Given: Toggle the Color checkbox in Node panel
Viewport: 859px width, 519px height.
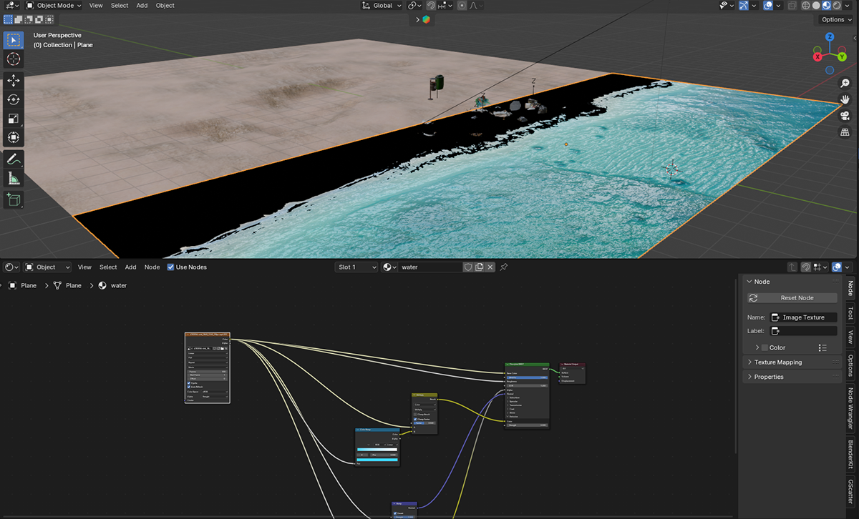Looking at the screenshot, I should tap(765, 347).
